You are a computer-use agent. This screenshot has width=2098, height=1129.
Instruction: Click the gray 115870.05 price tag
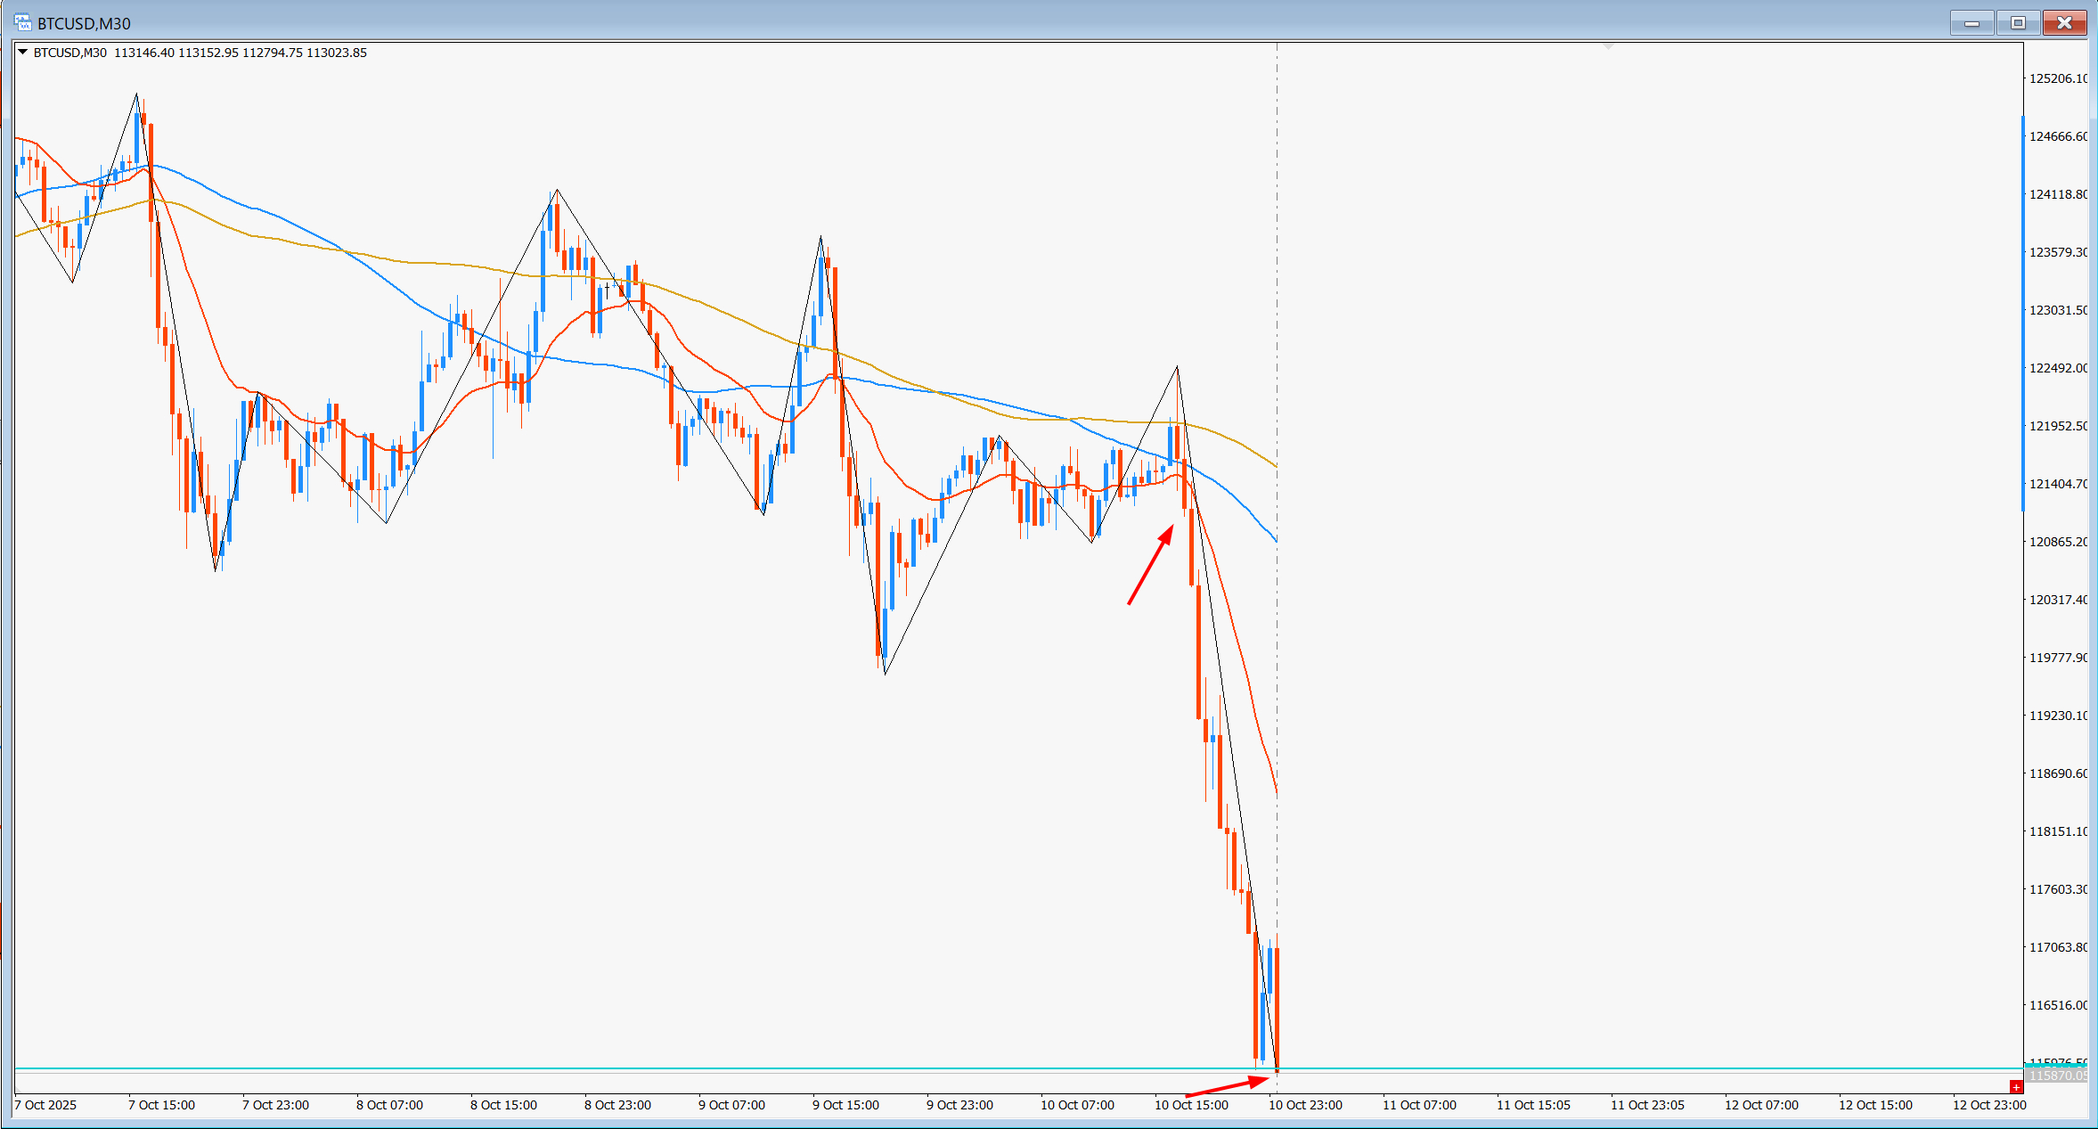tap(2056, 1076)
